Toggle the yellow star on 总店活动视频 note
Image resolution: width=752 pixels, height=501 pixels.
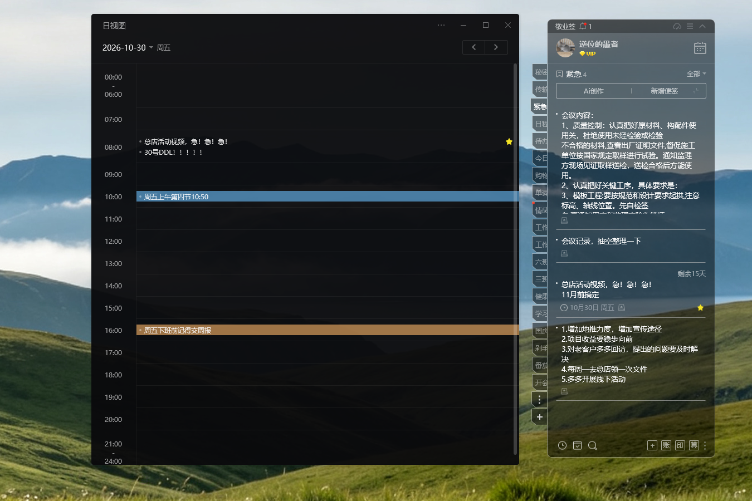700,308
